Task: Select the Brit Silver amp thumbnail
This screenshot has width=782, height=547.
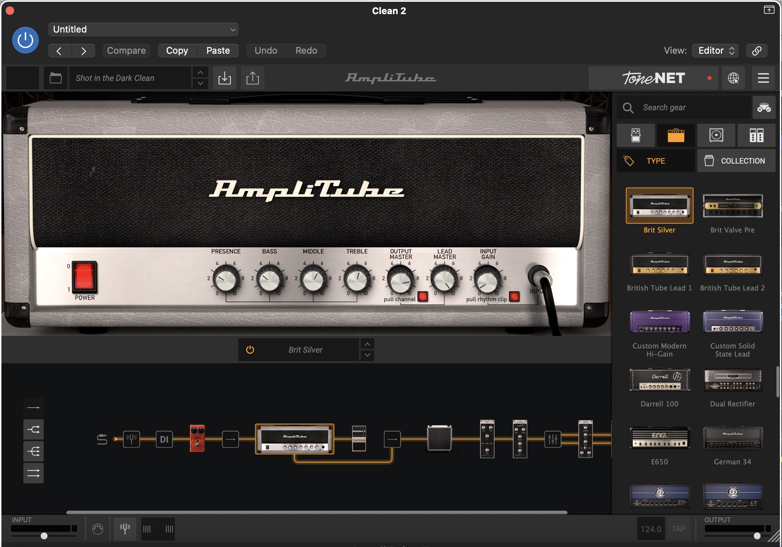Action: click(x=660, y=206)
